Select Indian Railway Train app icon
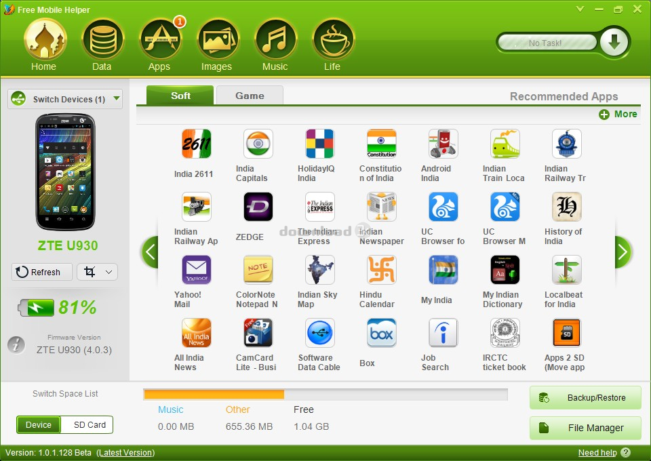Image resolution: width=651 pixels, height=461 pixels. point(567,144)
